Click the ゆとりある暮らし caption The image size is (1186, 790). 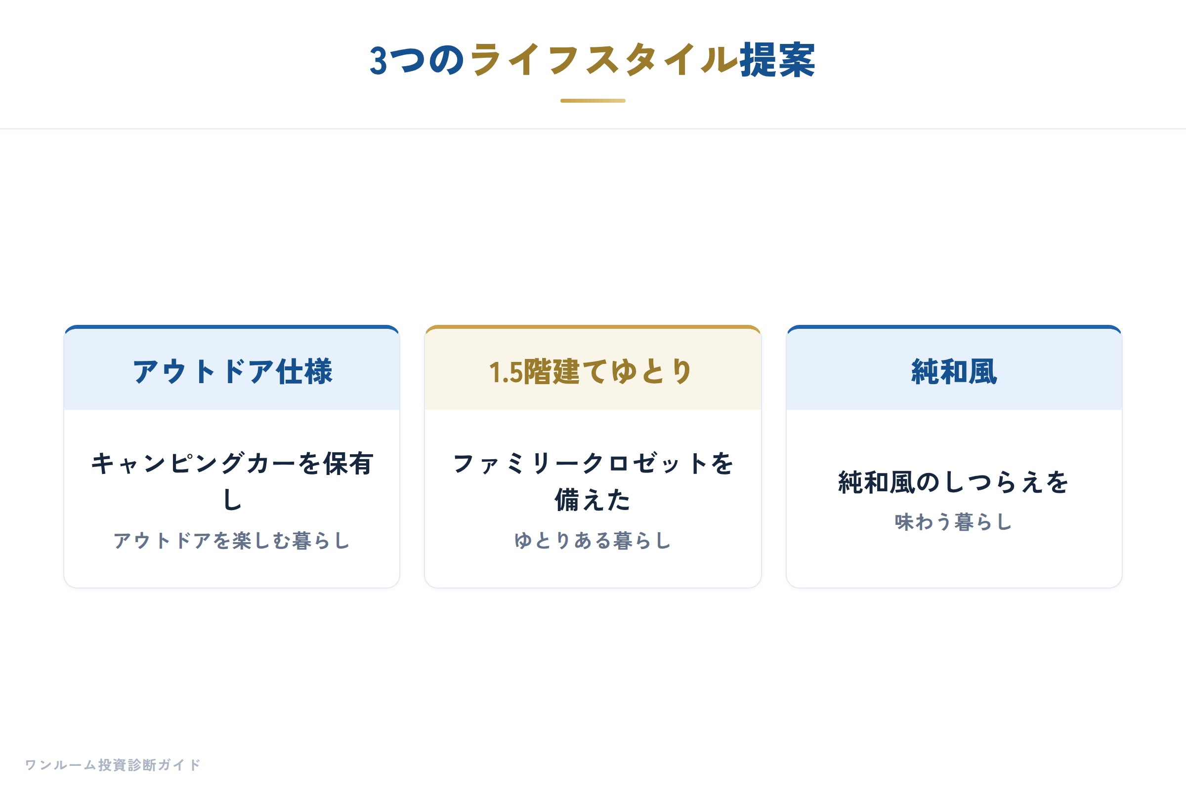593,541
